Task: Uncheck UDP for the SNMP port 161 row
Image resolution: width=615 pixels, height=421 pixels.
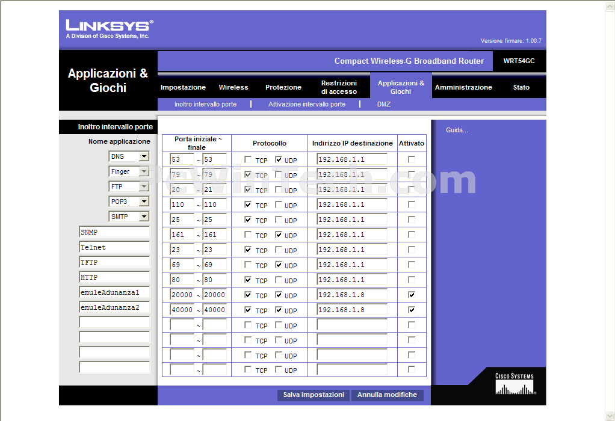Action: 279,235
